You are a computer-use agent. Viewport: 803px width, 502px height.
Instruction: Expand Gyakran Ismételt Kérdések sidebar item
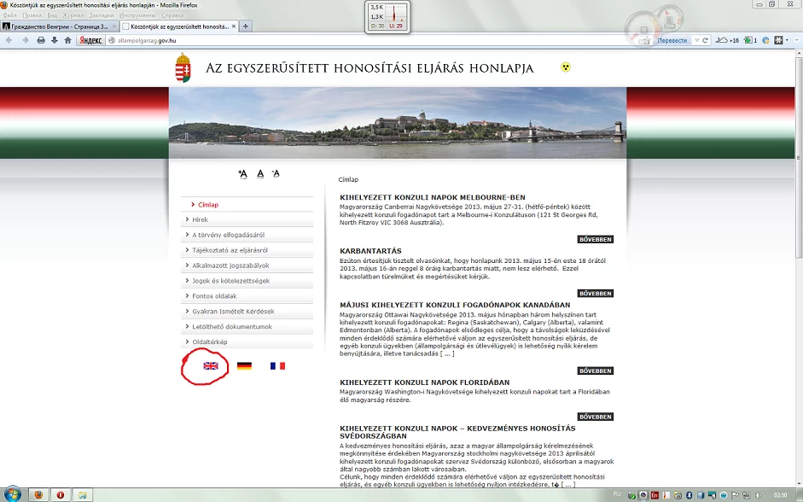pos(233,312)
